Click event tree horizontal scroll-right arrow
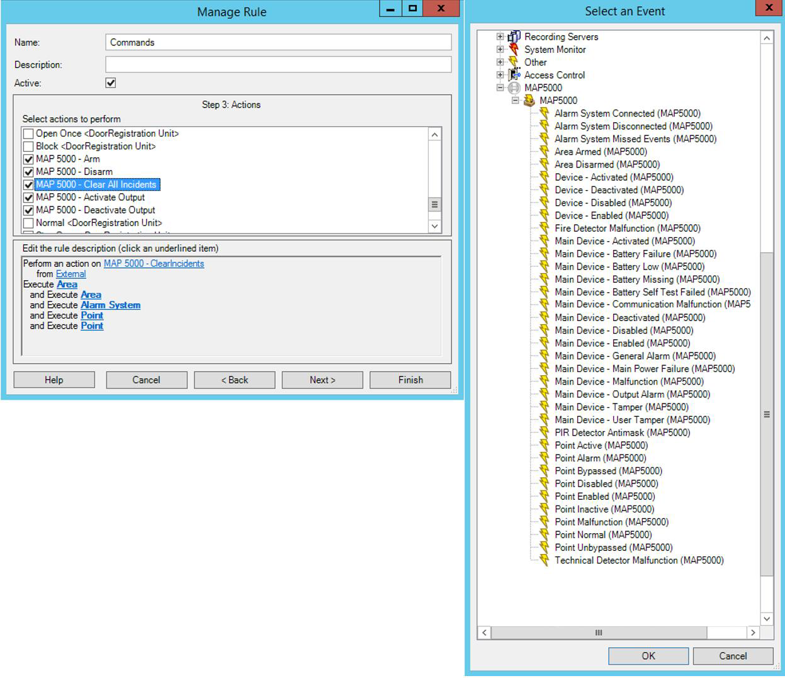The image size is (785, 678). click(753, 632)
